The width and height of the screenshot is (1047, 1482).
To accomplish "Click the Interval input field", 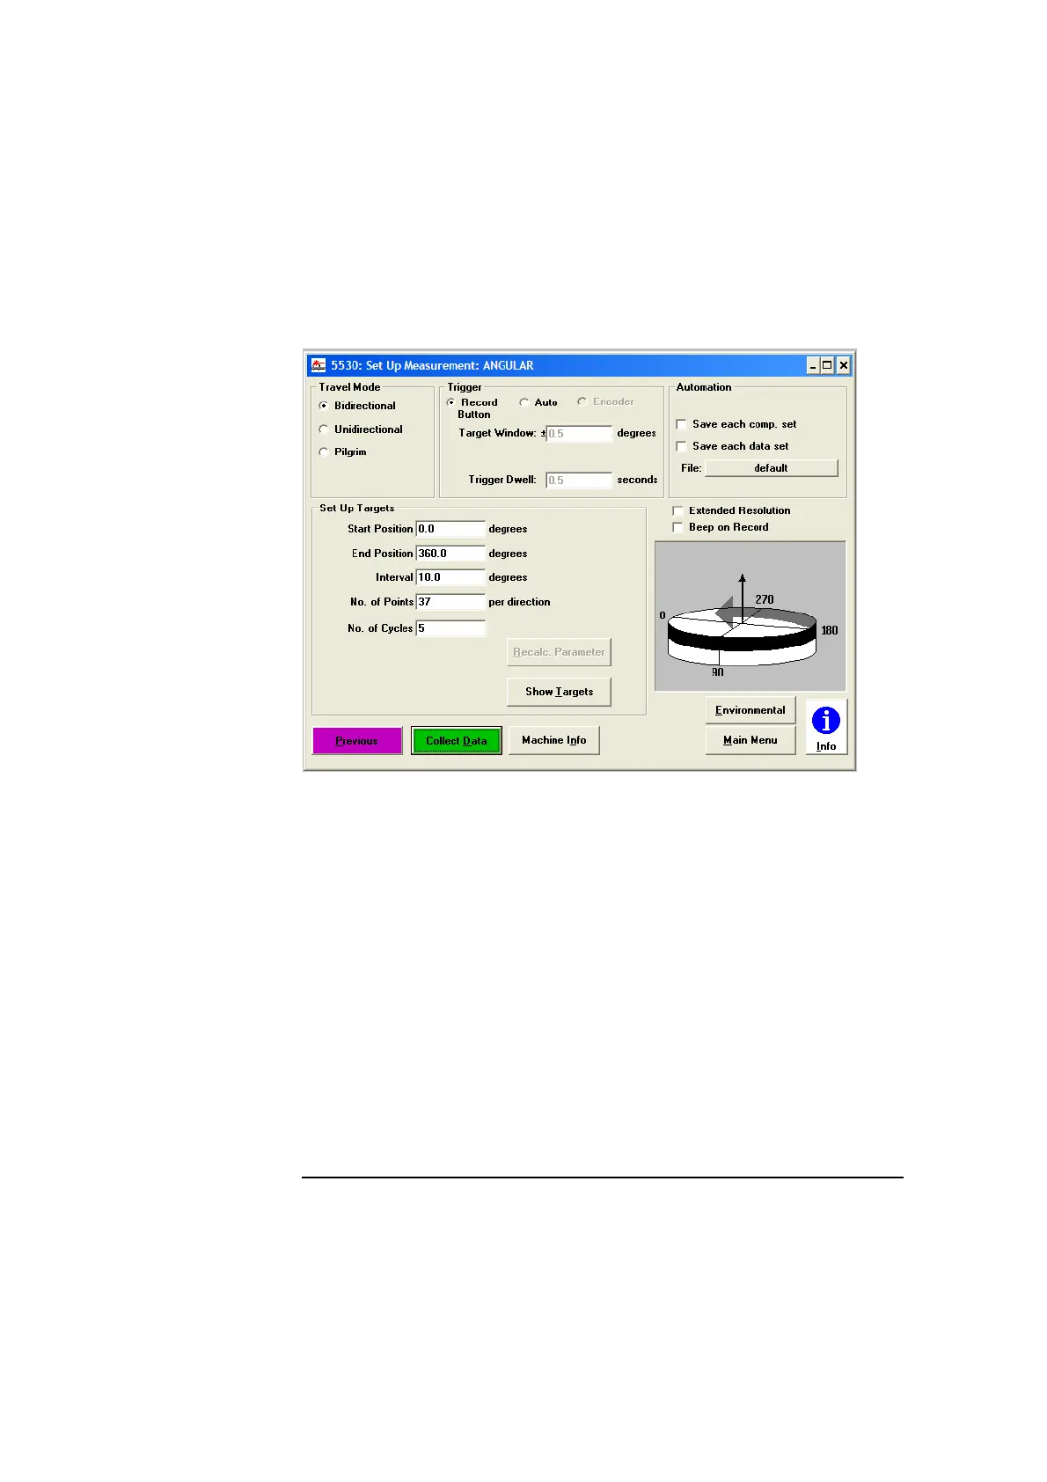I will [450, 577].
